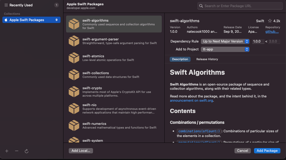Click the swift-numerics package box icon
Viewport: 286px width, 160px height.
74,125
